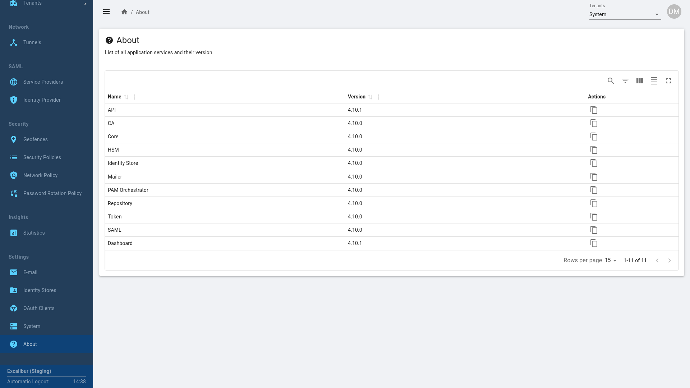This screenshot has width=690, height=388.
Task: Change rows per page dropdown
Action: (x=611, y=260)
